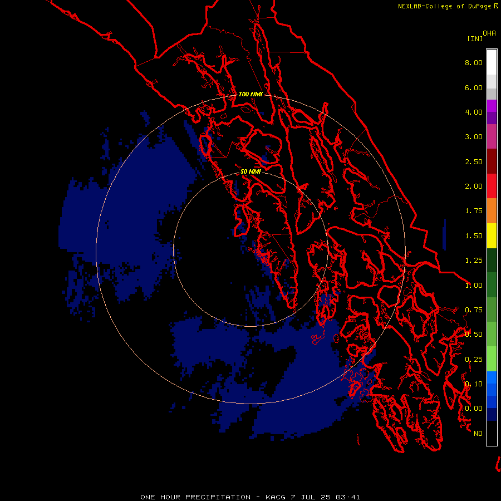Pick the bright red legend swatch
Image resolution: width=501 pixels, height=501 pixels.
click(492, 186)
